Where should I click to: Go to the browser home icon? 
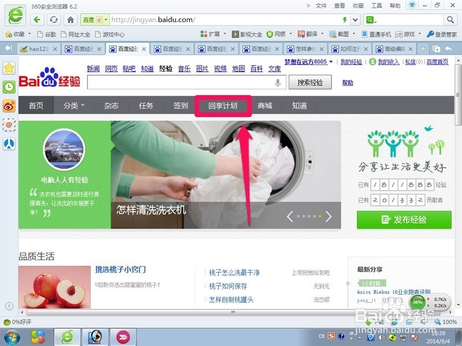[70, 20]
